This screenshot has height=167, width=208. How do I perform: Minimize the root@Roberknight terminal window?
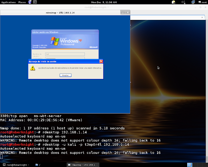(195, 7)
